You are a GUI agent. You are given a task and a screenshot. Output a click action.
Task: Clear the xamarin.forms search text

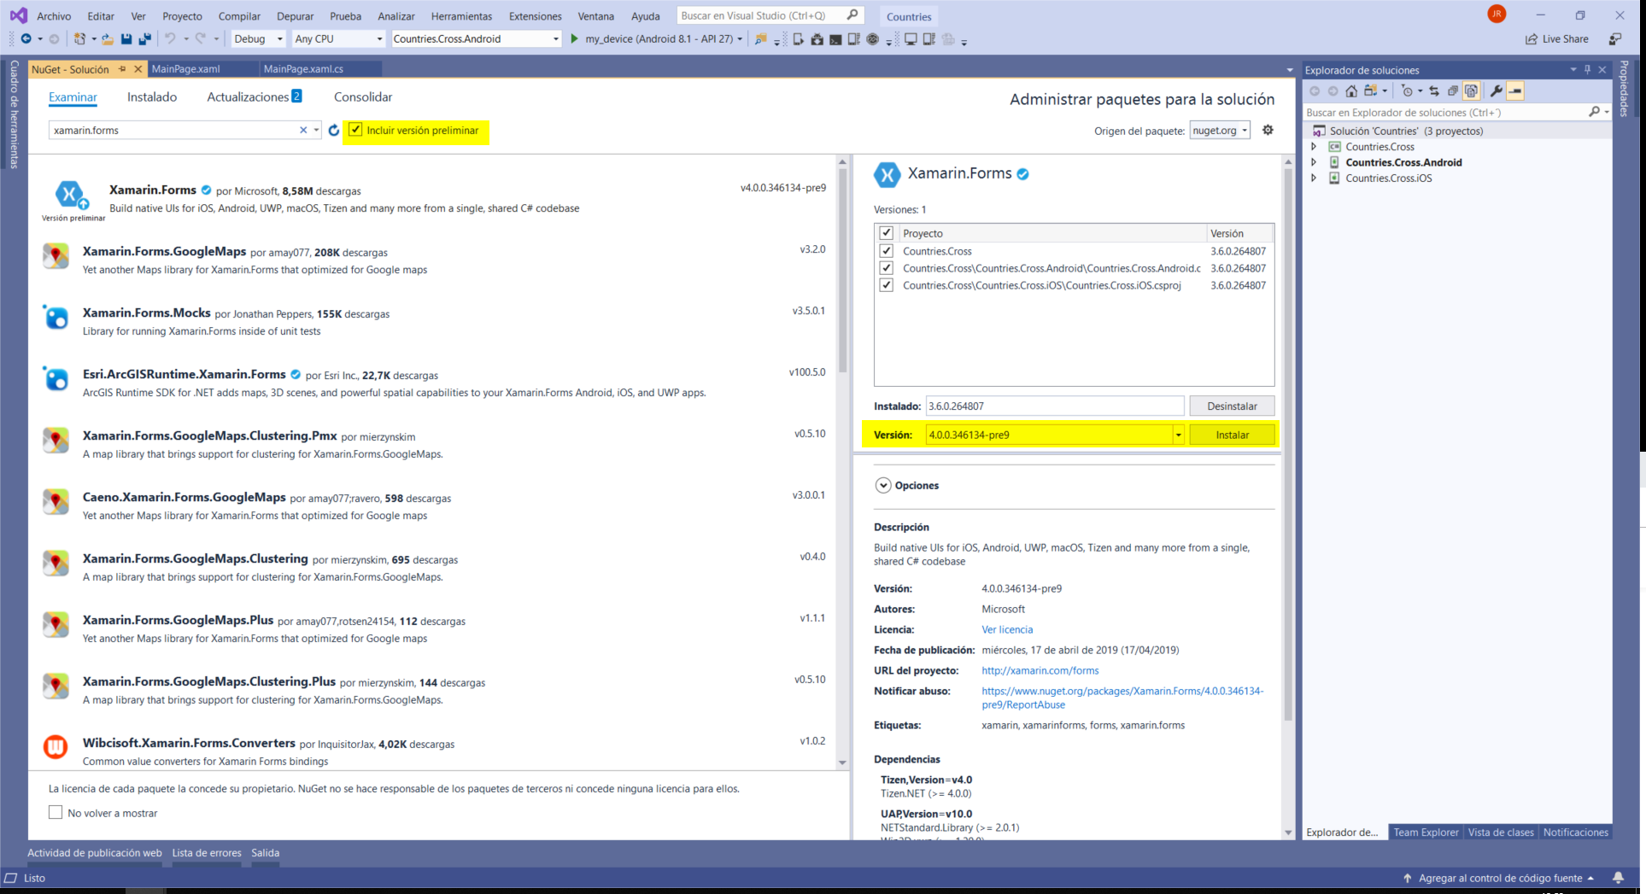coord(303,130)
